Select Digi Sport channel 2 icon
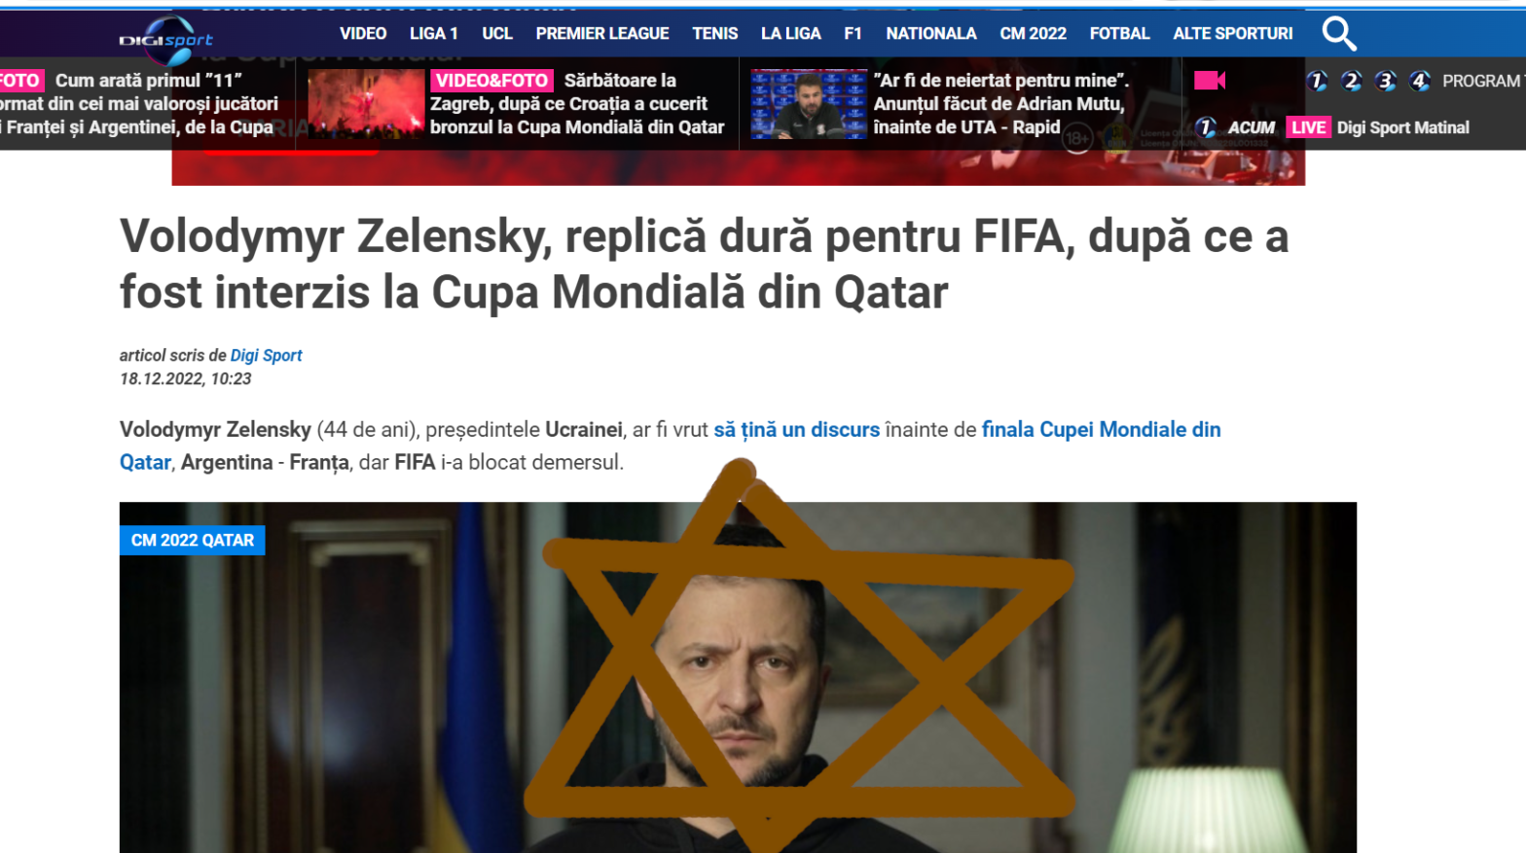This screenshot has width=1526, height=853. (1351, 81)
